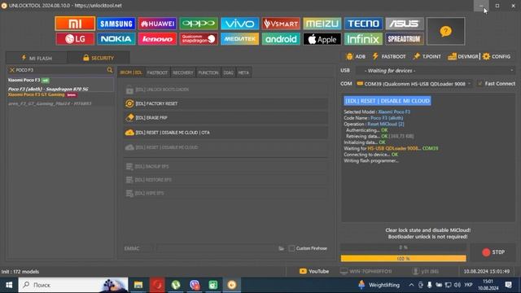Open the Viber taskbar icon
Image resolution: width=521 pixels, height=293 pixels.
(195, 285)
